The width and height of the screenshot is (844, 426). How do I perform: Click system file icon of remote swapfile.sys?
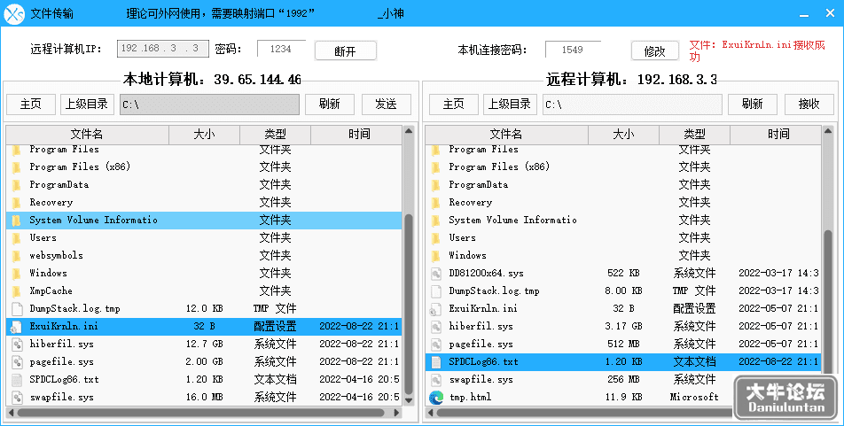(x=436, y=380)
